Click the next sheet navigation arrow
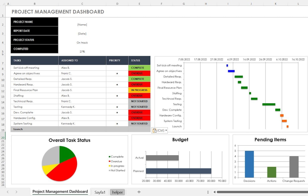Viewport: 308px width, 196px height. pyautogui.click(x=16, y=192)
